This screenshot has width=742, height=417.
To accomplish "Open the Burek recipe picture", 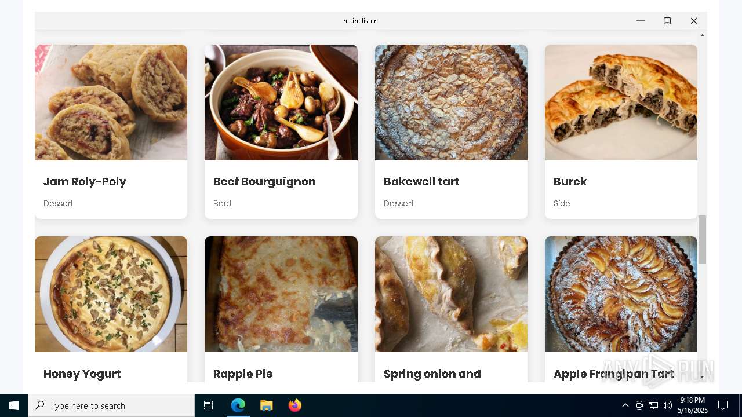I will (621, 103).
